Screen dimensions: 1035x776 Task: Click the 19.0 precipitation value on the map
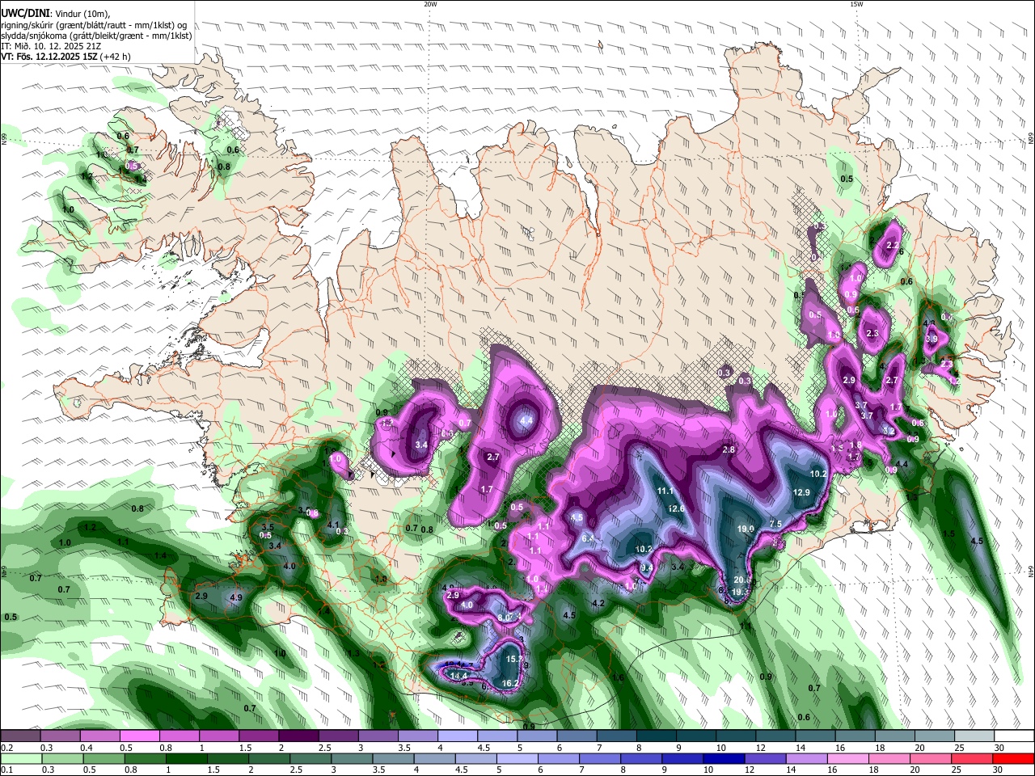coord(746,529)
